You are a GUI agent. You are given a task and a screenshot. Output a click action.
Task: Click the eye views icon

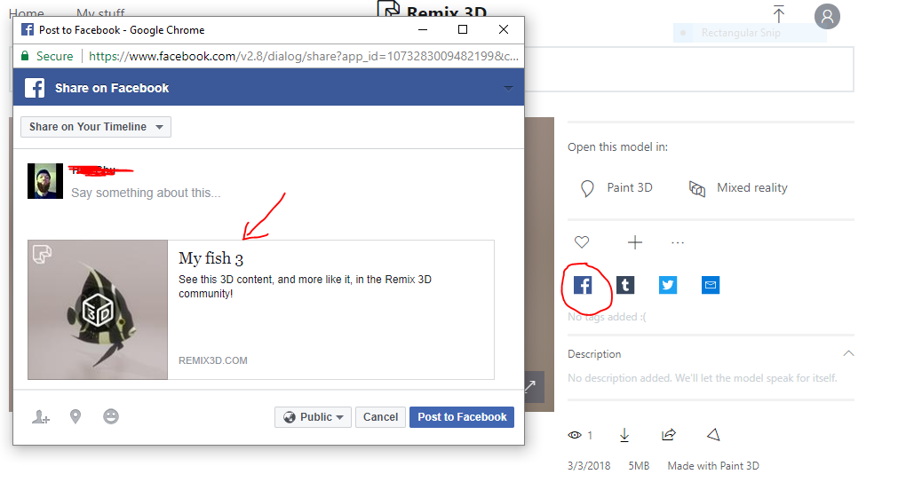tap(575, 435)
